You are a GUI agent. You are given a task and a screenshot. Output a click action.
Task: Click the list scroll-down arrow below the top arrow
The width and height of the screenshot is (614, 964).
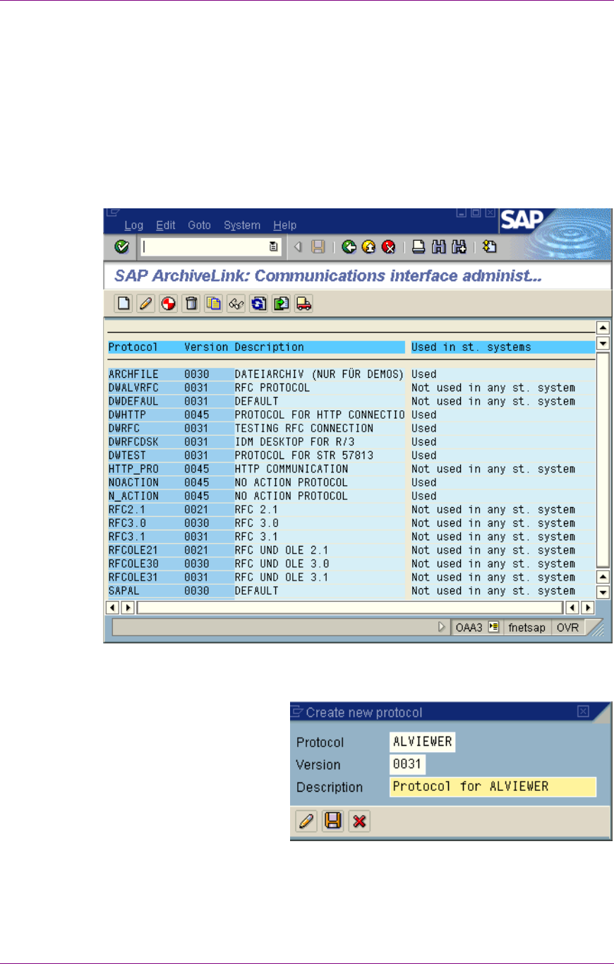602,343
